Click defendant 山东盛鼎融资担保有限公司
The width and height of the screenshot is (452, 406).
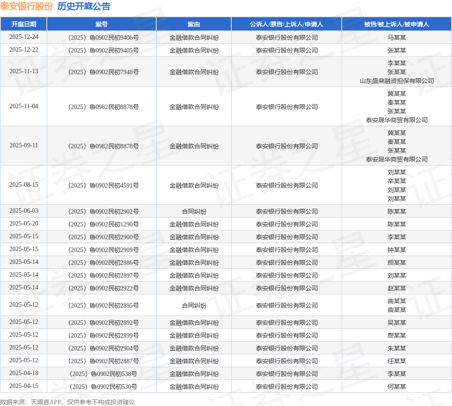397,81
